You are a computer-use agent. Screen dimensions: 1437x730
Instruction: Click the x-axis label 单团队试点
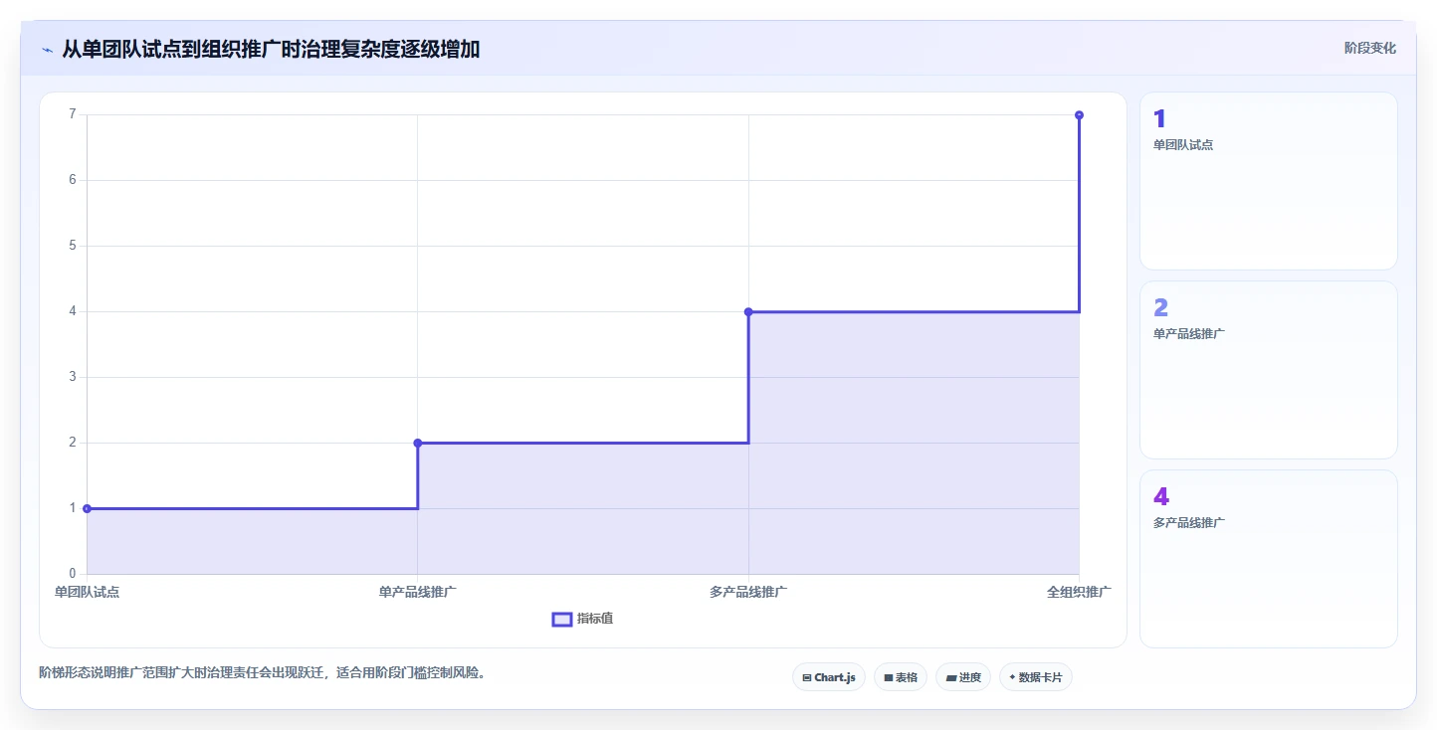click(87, 592)
